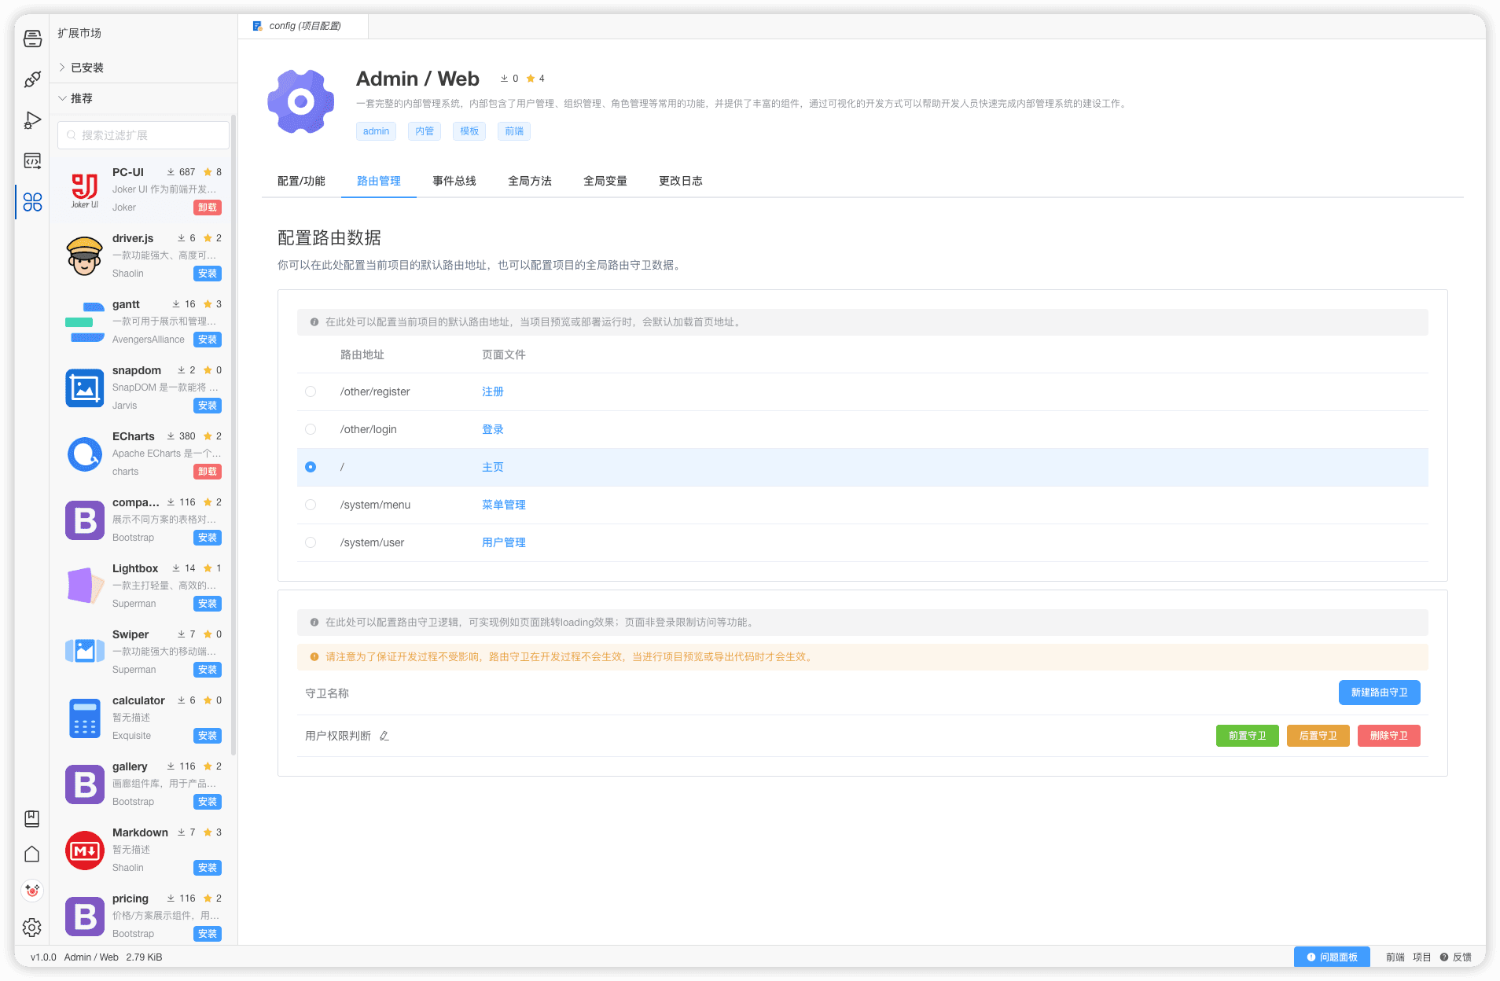Viewport: 1500px width, 981px height.
Task: Select the /other/register route radio
Action: [x=311, y=391]
